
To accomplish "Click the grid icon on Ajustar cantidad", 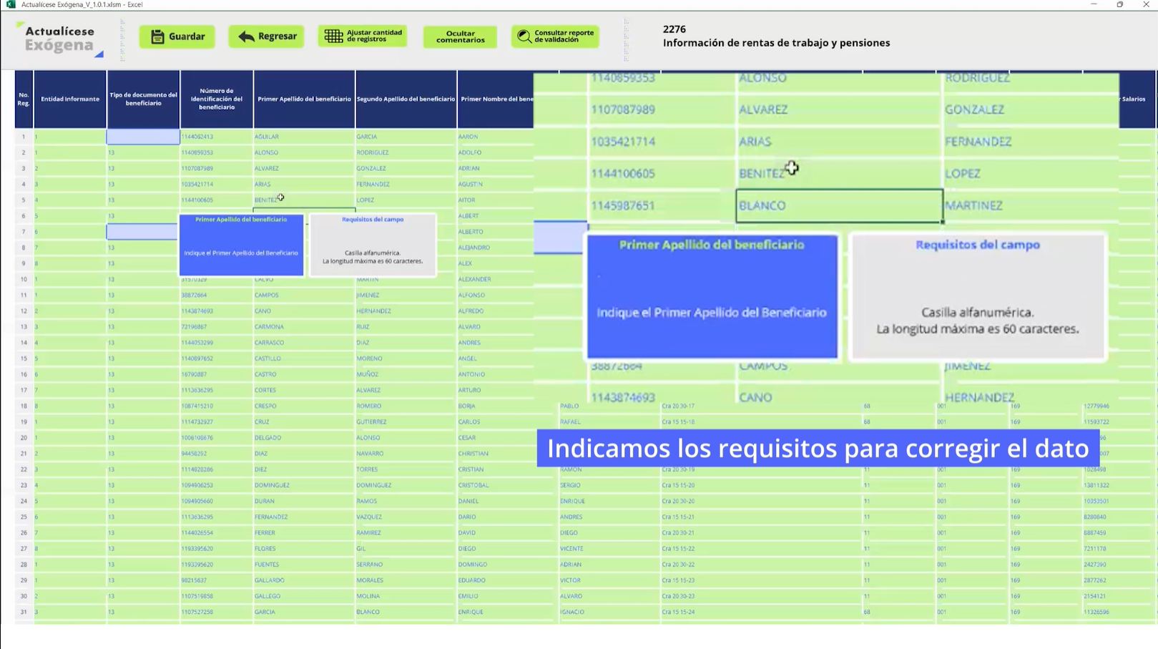I will (333, 36).
